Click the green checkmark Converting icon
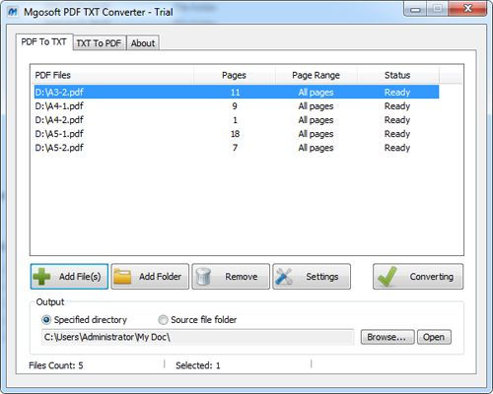This screenshot has height=394, width=493. (387, 277)
